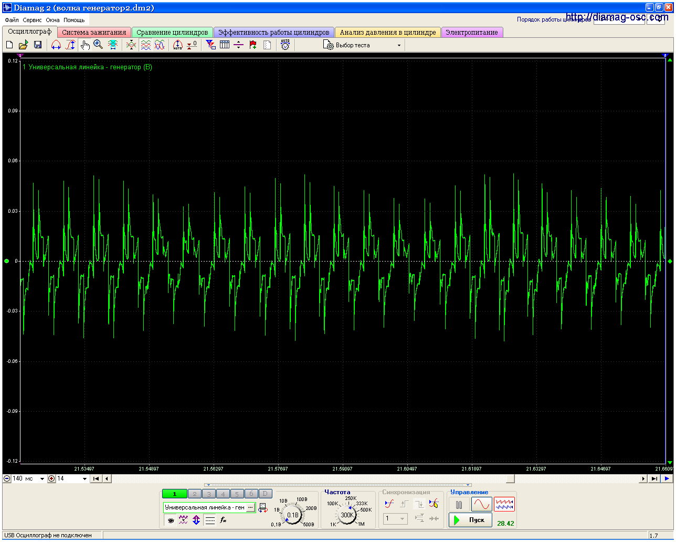
Task: Open synchronization channel dropdown
Action: coord(395,518)
